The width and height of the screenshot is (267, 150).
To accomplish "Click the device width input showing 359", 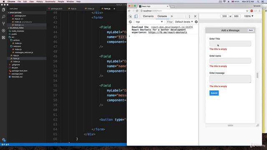I will click(x=224, y=16).
